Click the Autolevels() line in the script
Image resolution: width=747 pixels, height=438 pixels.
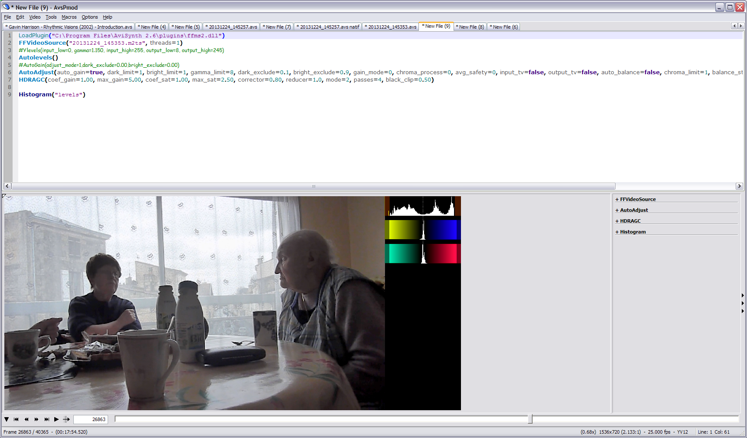click(x=38, y=58)
